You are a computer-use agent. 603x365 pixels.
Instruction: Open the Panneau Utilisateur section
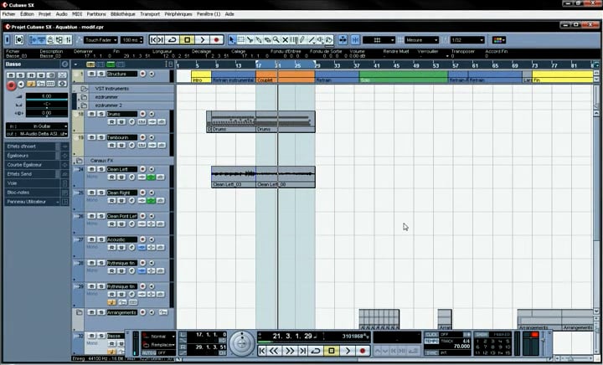[37, 202]
